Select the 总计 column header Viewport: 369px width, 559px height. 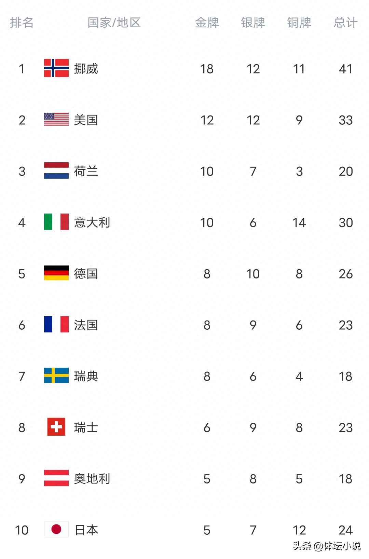click(345, 23)
